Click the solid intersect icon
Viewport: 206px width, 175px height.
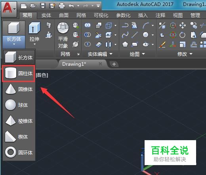click(88, 44)
